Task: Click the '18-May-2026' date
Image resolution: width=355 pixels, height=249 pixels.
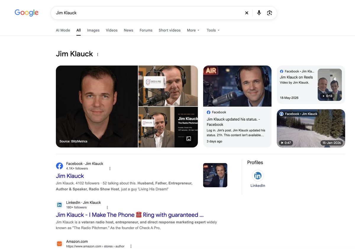Action: (x=289, y=98)
